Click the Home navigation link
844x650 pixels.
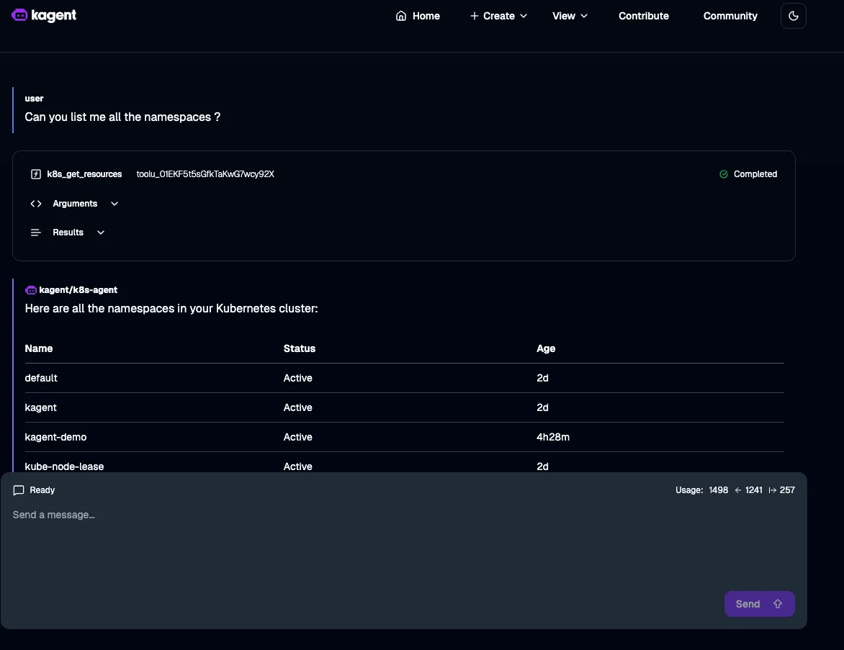coord(426,16)
